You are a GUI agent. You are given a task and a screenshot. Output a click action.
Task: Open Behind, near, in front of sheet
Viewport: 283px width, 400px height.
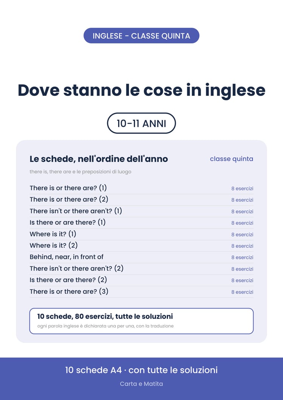click(x=141, y=257)
